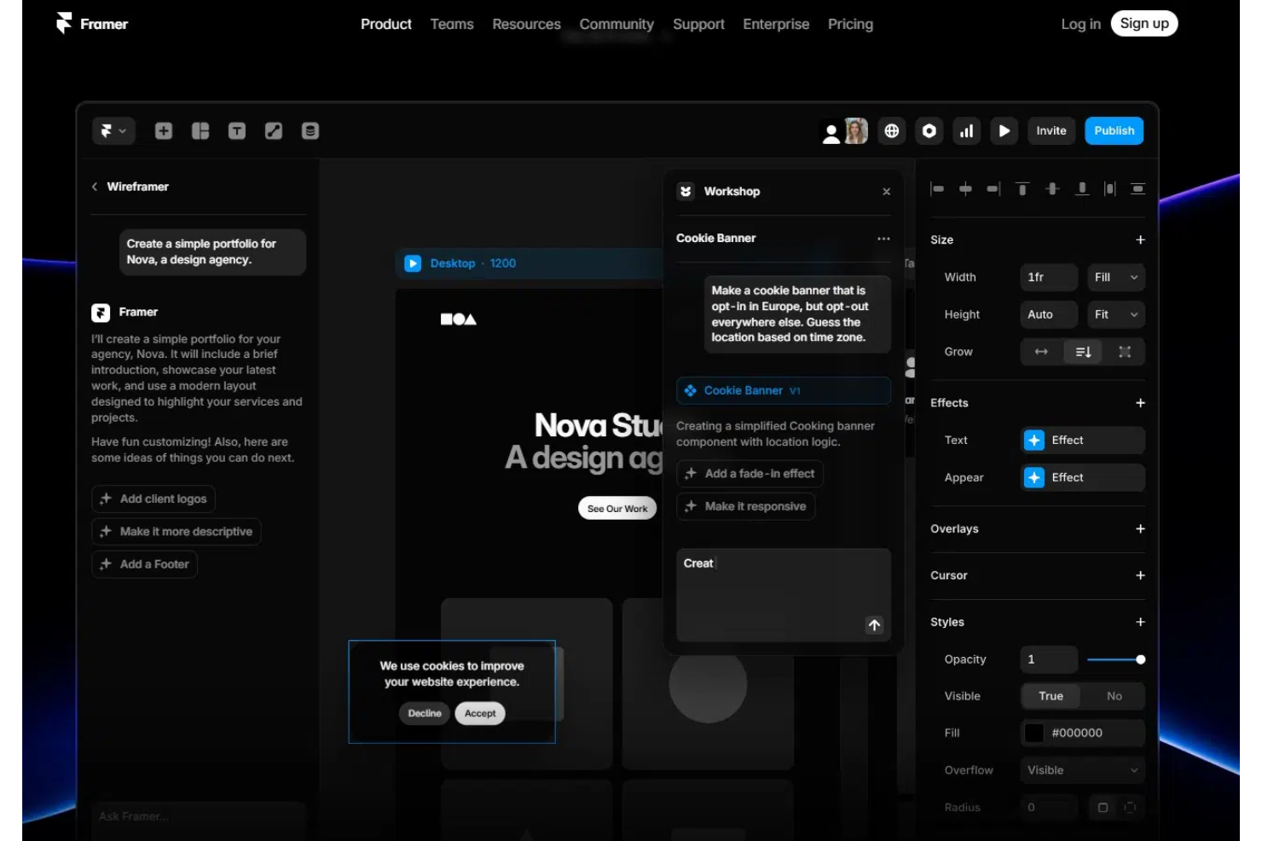
Task: Open the Framer main menu dropdown in the editor toolbar
Action: (x=113, y=130)
